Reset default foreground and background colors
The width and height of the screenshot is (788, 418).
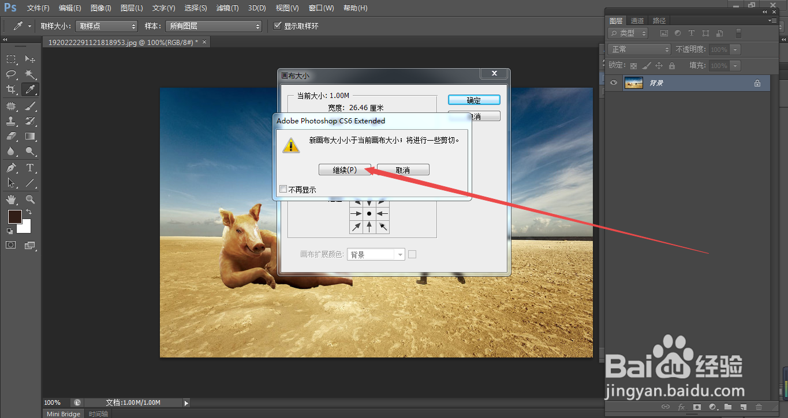pyautogui.click(x=9, y=231)
